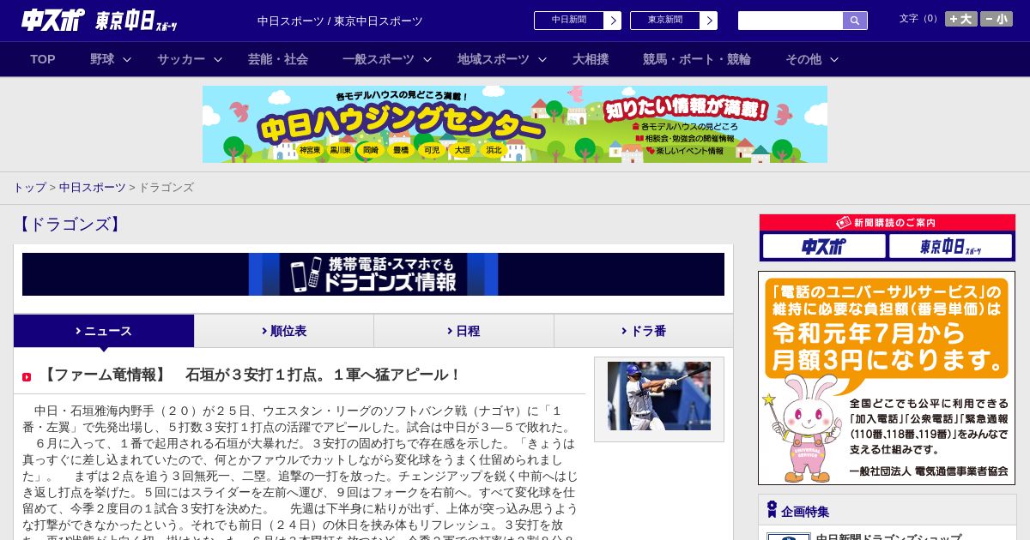Click 新聞購読のご案内 header
Viewport: 1030px width, 540px height.
pos(888,222)
